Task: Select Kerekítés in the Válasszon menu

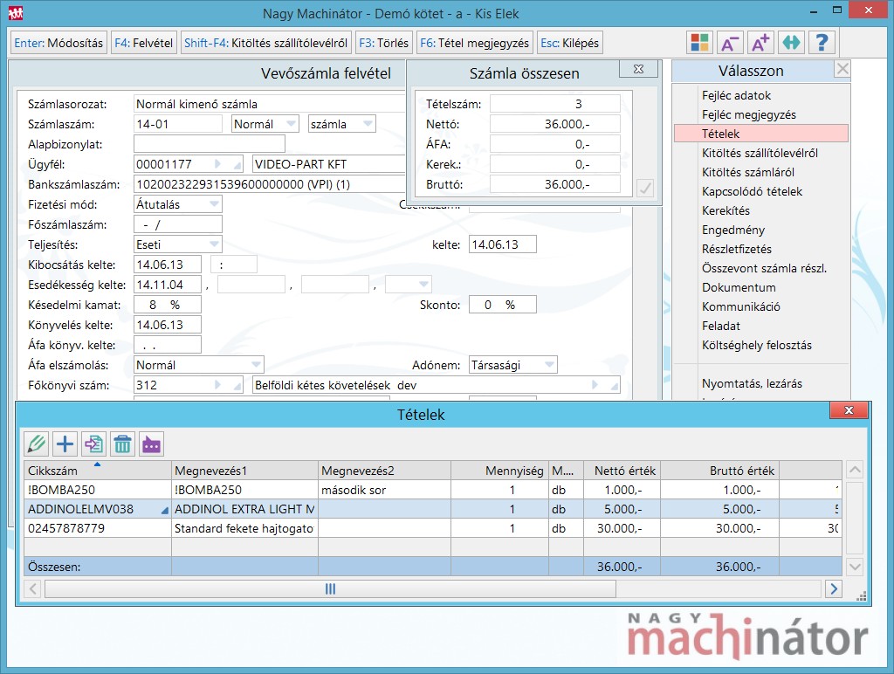Action: [x=726, y=210]
